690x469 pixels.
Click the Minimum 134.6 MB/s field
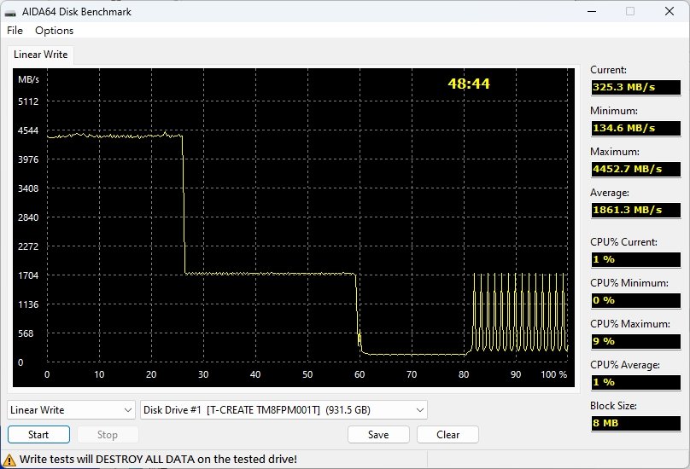tap(636, 128)
